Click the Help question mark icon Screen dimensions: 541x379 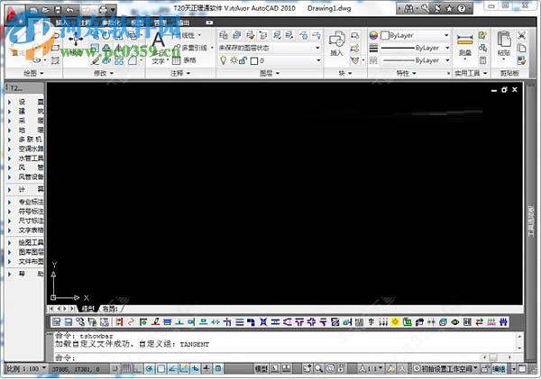tap(462, 9)
